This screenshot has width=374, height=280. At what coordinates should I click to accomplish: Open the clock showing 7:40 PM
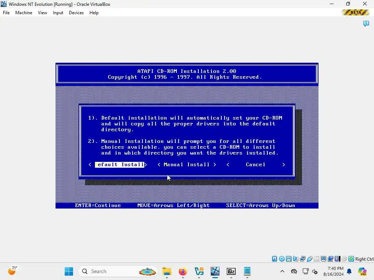point(333,271)
